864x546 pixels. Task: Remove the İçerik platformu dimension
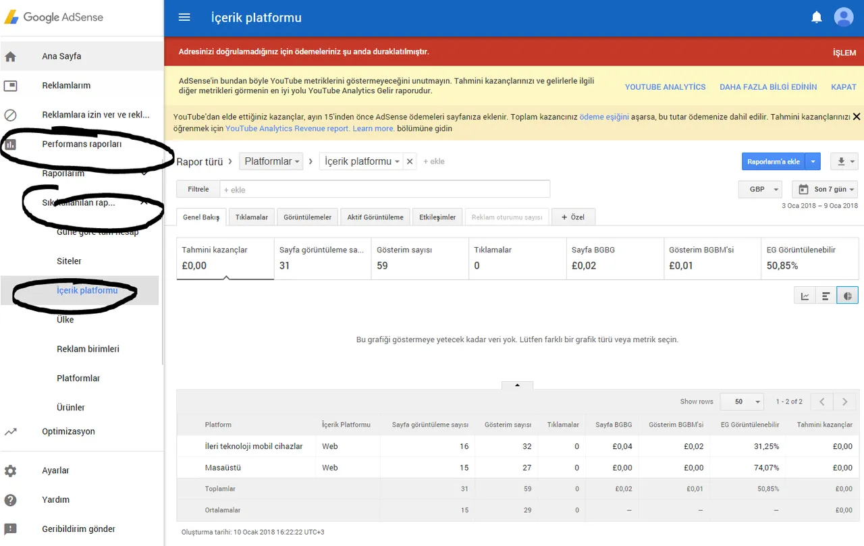pos(410,162)
